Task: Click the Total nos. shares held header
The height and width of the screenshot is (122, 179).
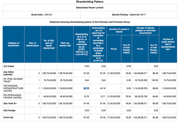Action: (65, 44)
